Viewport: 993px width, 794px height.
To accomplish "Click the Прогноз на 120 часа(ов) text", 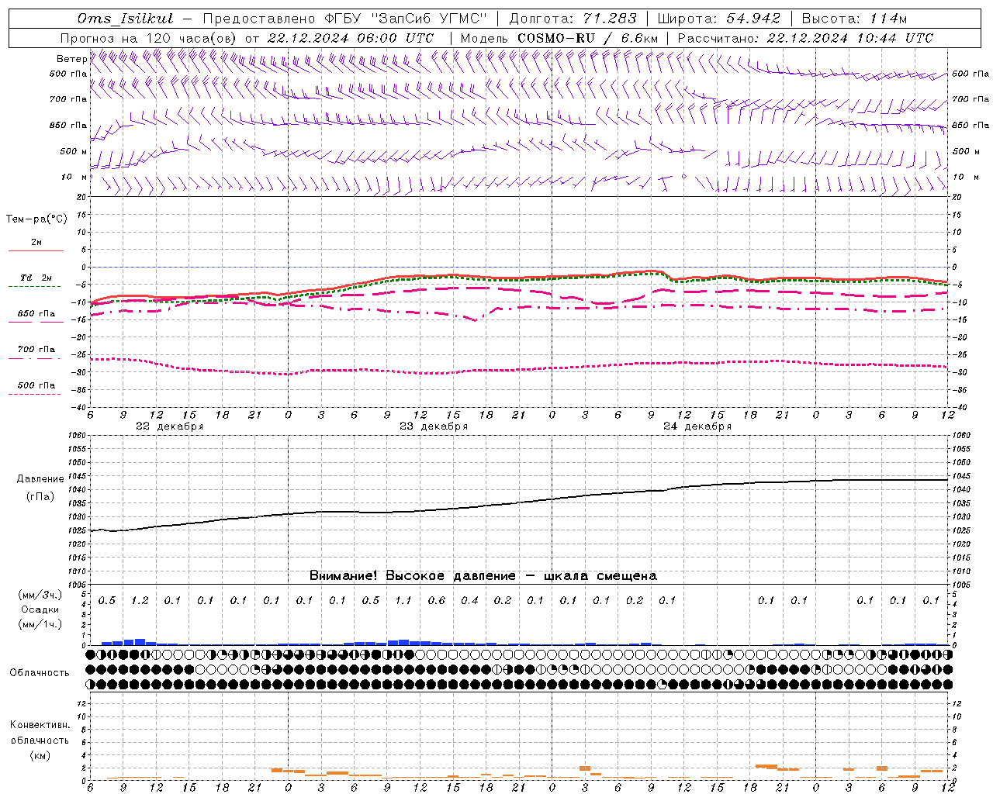I will coord(149,38).
